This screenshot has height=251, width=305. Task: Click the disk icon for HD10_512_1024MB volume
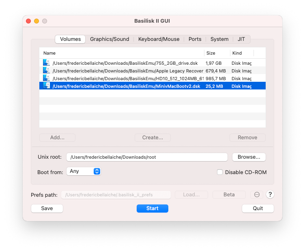(x=46, y=78)
